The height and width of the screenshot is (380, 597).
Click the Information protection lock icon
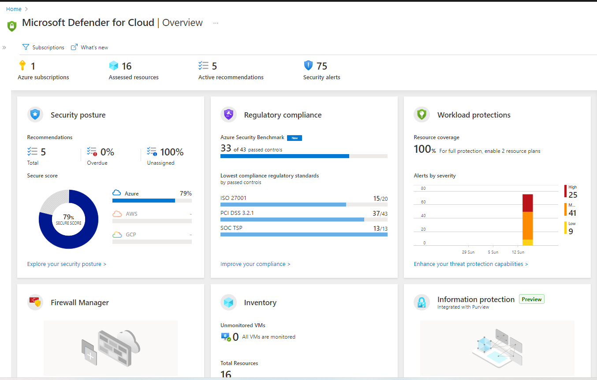pyautogui.click(x=422, y=303)
